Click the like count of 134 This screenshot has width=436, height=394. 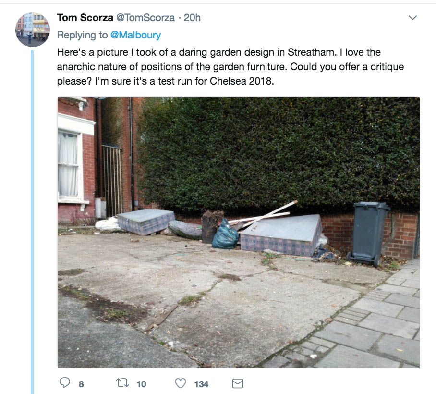pyautogui.click(x=201, y=384)
